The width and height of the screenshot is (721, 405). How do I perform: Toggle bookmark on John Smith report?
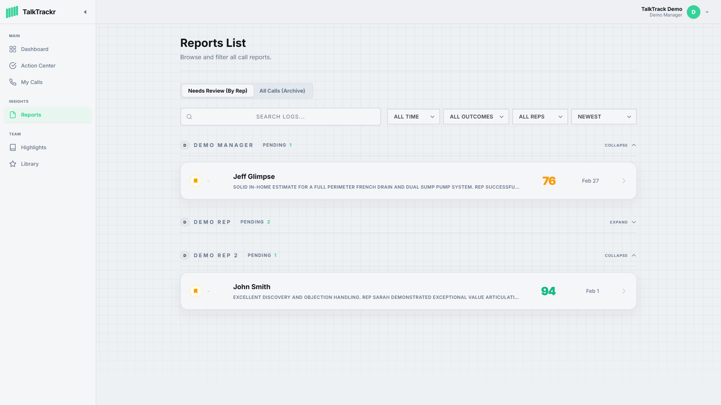tap(196, 291)
